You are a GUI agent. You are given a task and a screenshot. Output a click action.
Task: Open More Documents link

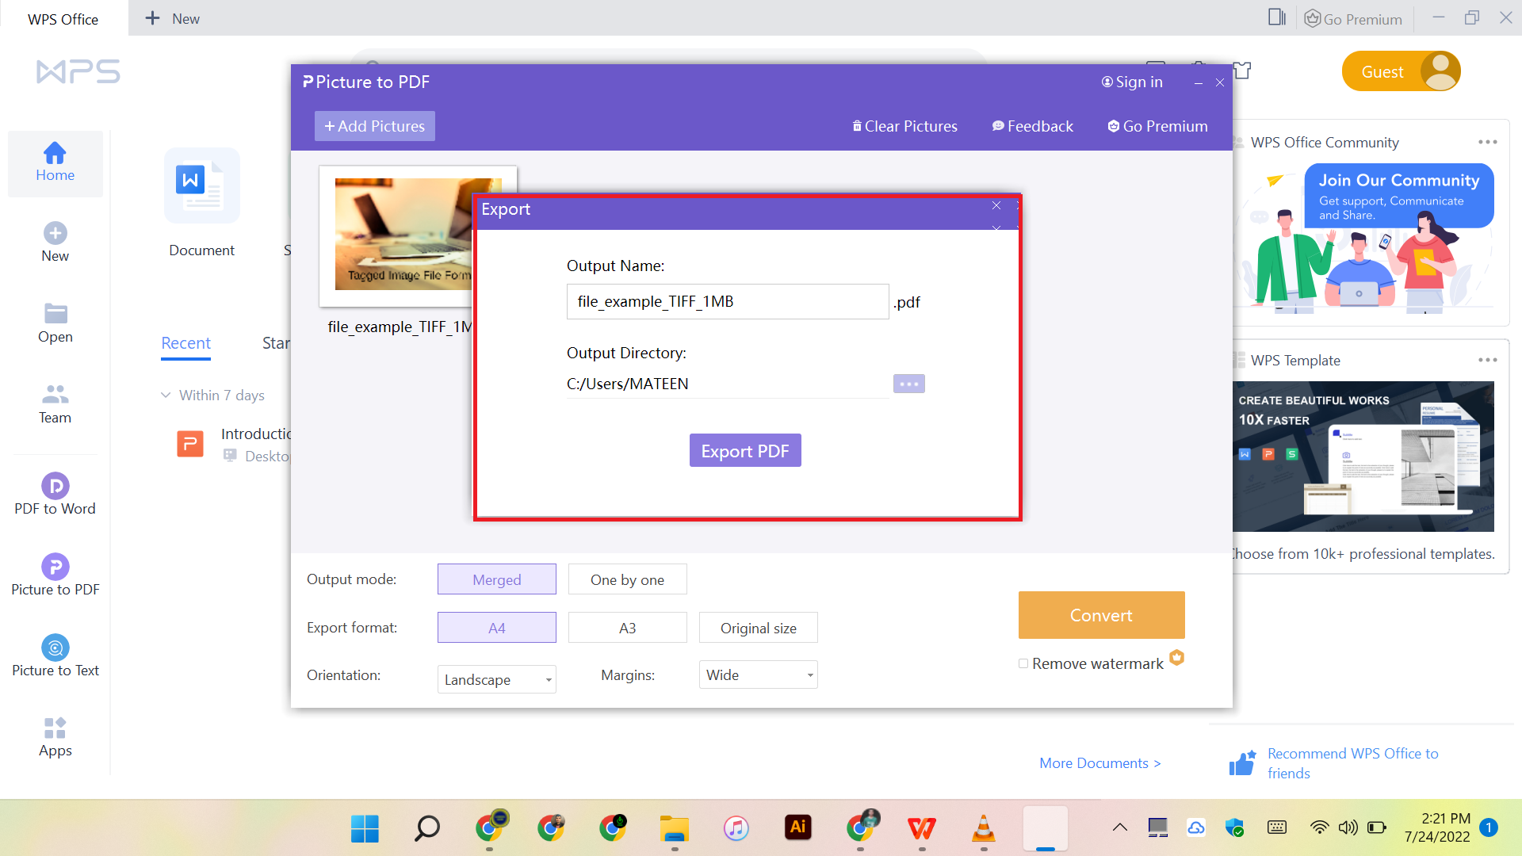pyautogui.click(x=1099, y=763)
